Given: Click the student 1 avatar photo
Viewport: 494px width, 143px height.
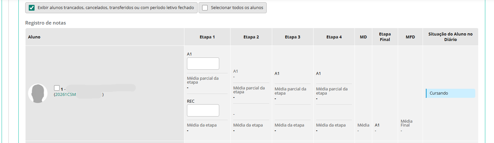Looking at the screenshot, I should click(x=38, y=93).
